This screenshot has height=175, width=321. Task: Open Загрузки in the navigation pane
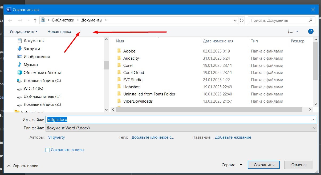click(32, 49)
